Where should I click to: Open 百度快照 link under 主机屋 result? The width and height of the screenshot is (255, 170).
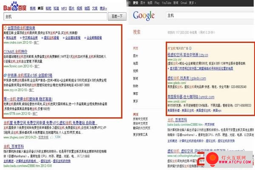pos(43,137)
